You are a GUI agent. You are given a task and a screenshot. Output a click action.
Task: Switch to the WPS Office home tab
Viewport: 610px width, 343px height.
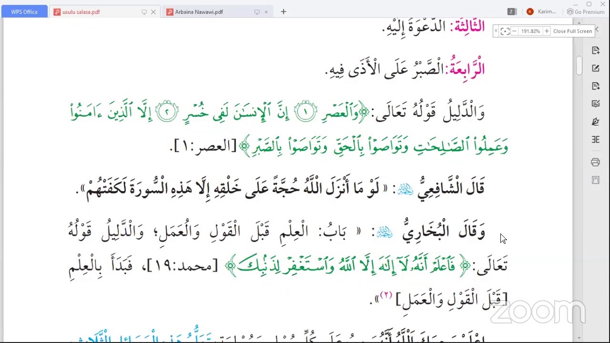tap(24, 12)
